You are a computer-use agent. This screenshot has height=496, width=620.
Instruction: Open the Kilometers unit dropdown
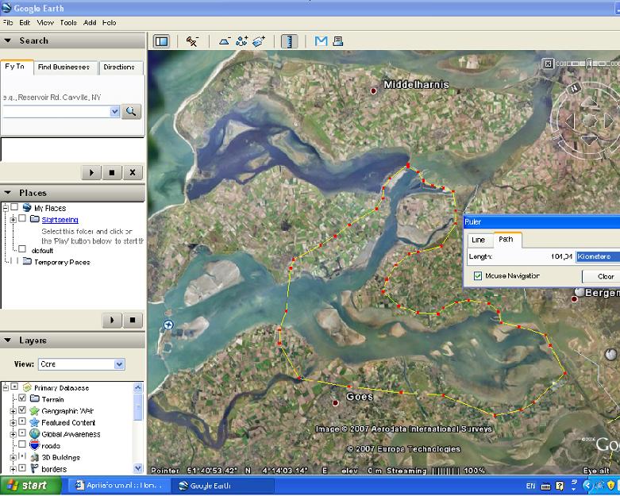tap(598, 256)
